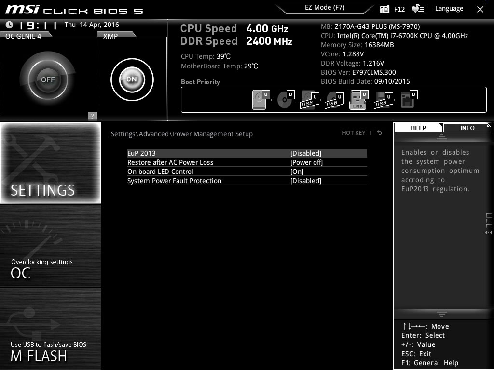
Task: Click the DDR Speed 2400 MHz readout
Action: click(x=236, y=41)
